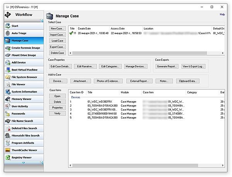Image resolution: width=232 pixels, height=177 pixels.
Task: Click Attachment button
Action: click(81, 81)
